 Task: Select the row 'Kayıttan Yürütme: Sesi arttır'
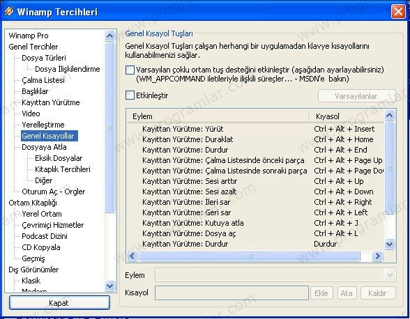pyautogui.click(x=255, y=181)
